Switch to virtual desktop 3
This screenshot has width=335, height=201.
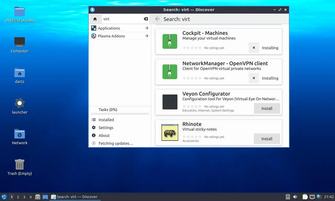click(24, 197)
